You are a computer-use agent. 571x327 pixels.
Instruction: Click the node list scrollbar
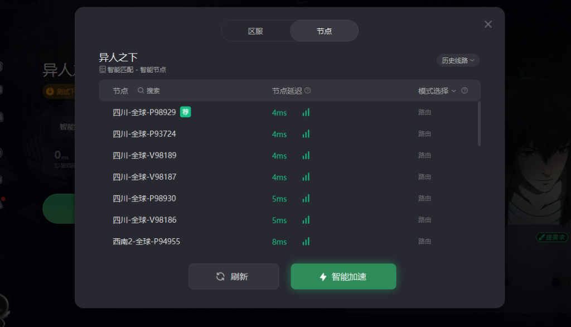(x=479, y=124)
